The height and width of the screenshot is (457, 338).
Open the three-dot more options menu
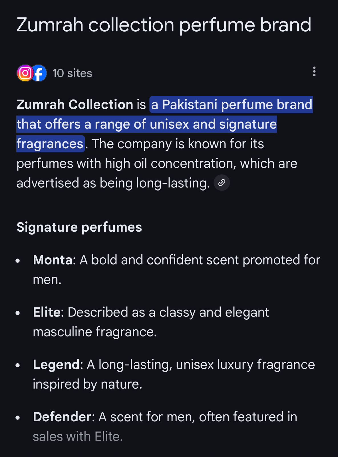click(314, 71)
